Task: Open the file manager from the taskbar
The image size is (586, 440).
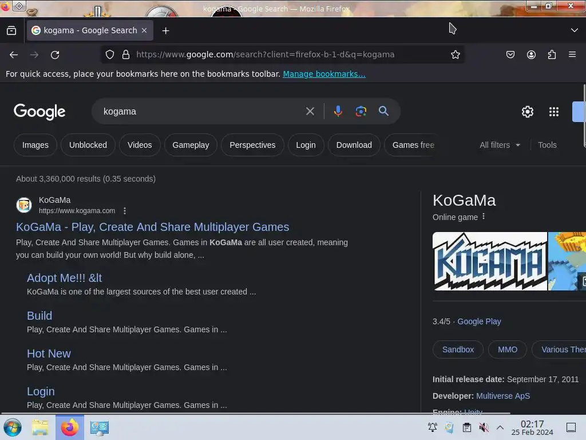Action: (x=41, y=427)
